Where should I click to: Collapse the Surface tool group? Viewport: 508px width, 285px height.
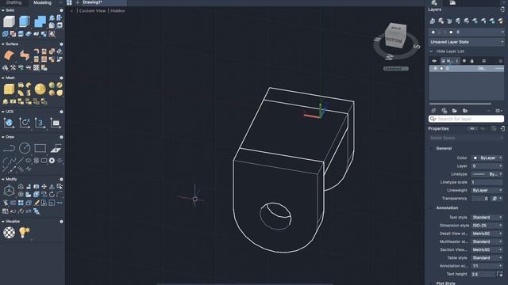coord(3,44)
